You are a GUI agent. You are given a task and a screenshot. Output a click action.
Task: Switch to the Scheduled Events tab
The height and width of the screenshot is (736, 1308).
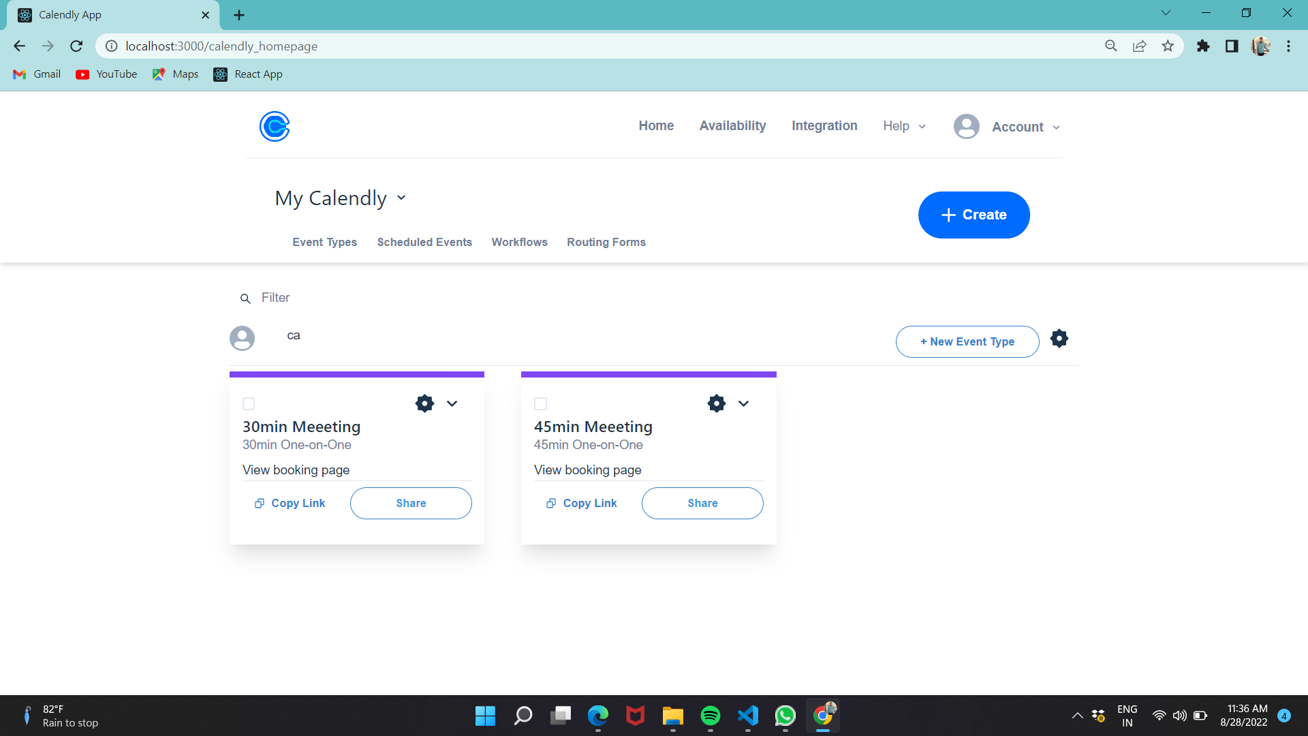(424, 242)
